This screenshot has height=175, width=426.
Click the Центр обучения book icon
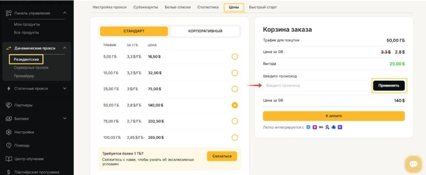click(x=8, y=159)
